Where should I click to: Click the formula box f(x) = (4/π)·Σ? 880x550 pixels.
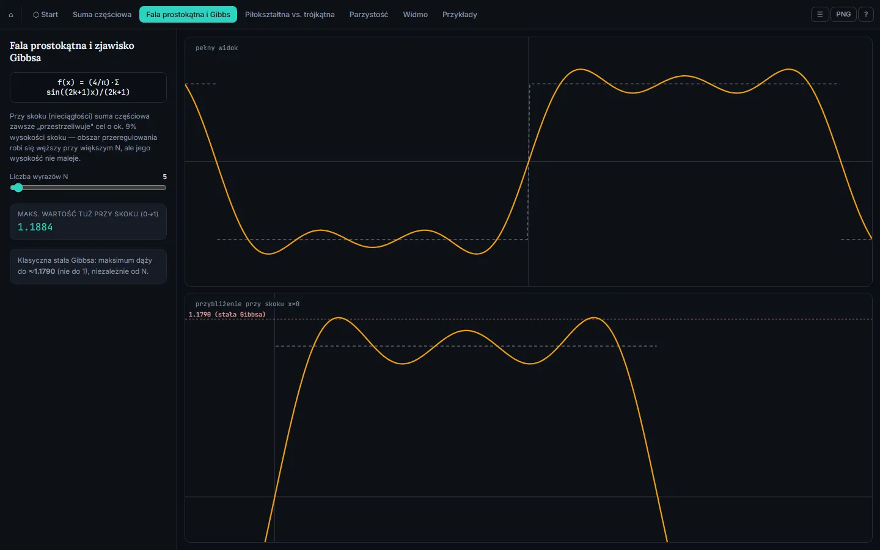[88, 87]
